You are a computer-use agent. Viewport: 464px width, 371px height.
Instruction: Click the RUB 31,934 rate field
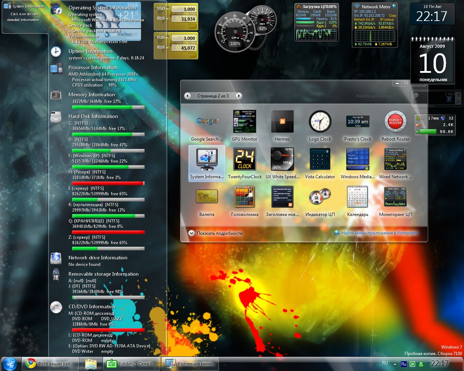[183, 19]
